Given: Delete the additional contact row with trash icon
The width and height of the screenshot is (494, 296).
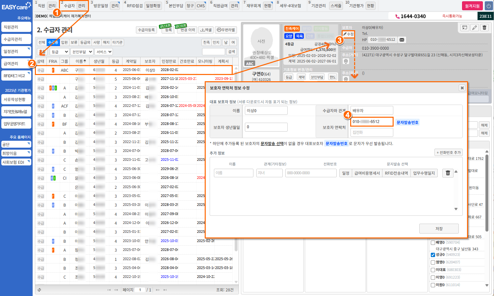Looking at the screenshot, I should [448, 173].
